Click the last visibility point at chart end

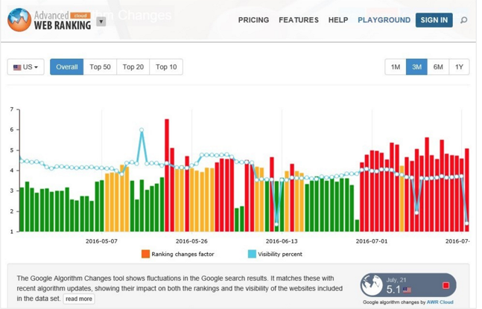click(466, 223)
